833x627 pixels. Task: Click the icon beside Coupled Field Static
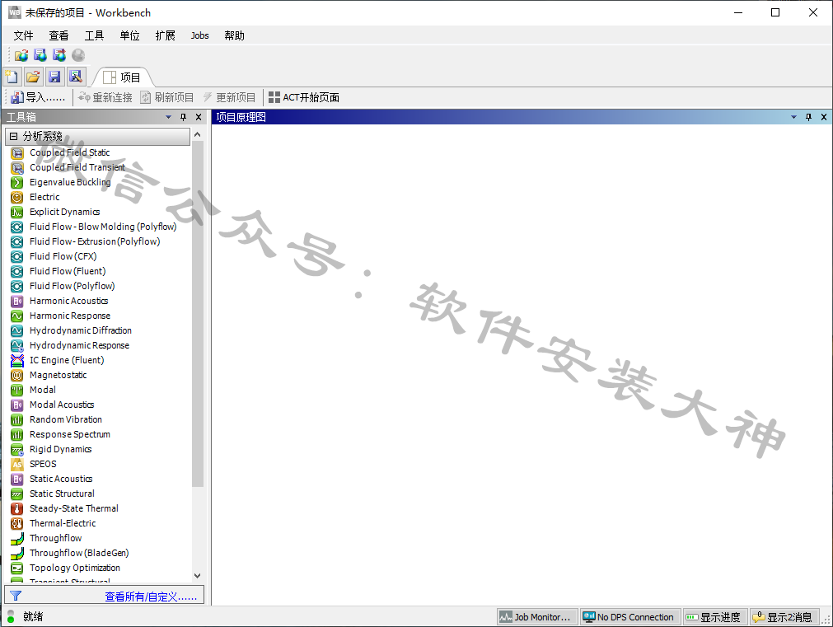pyautogui.click(x=17, y=153)
